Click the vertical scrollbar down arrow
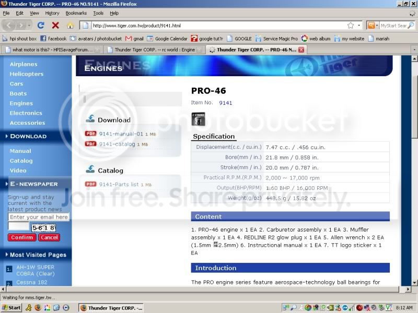418x313 pixels. tap(414, 283)
